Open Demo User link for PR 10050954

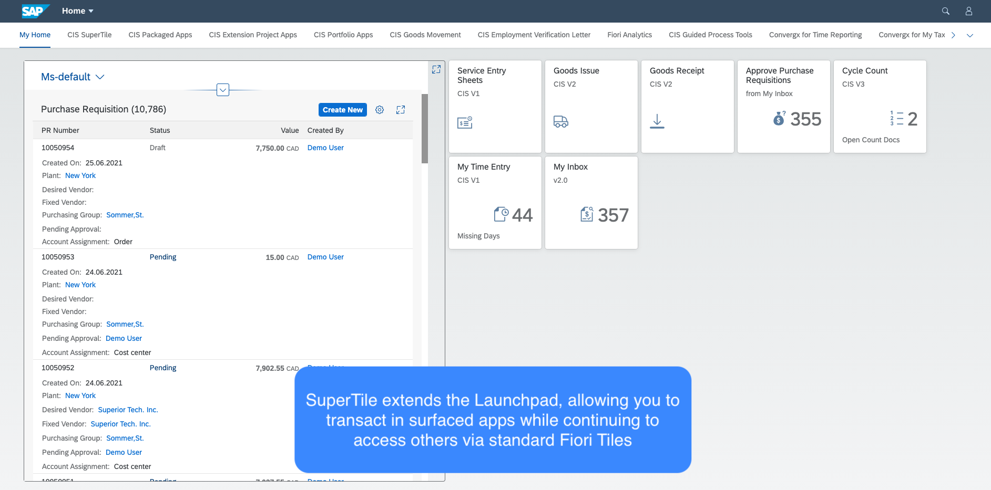325,148
